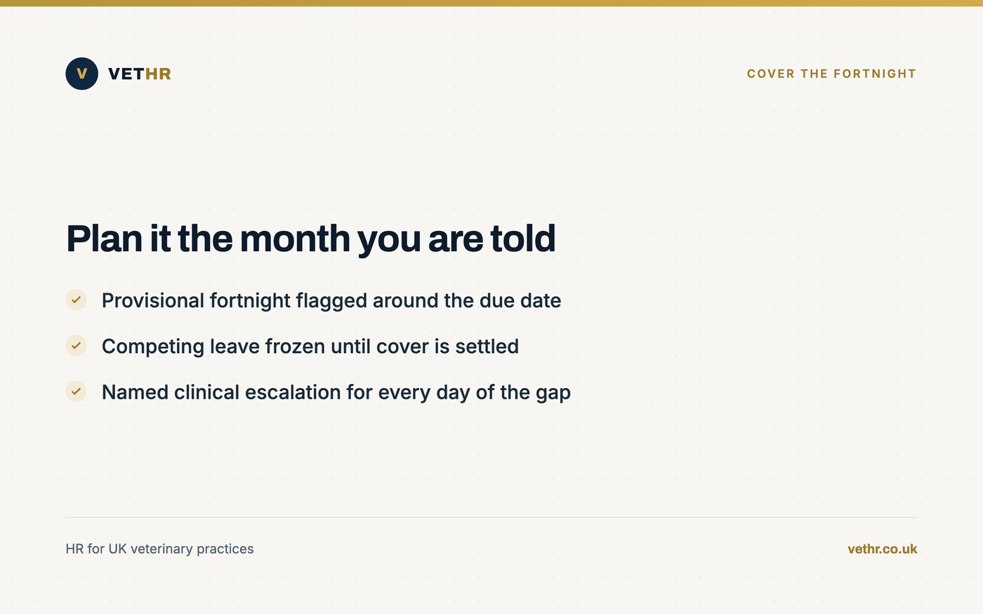Click the checkmark beside Provisional fortnight bullet
Viewport: 983px width, 614px height.
76,300
